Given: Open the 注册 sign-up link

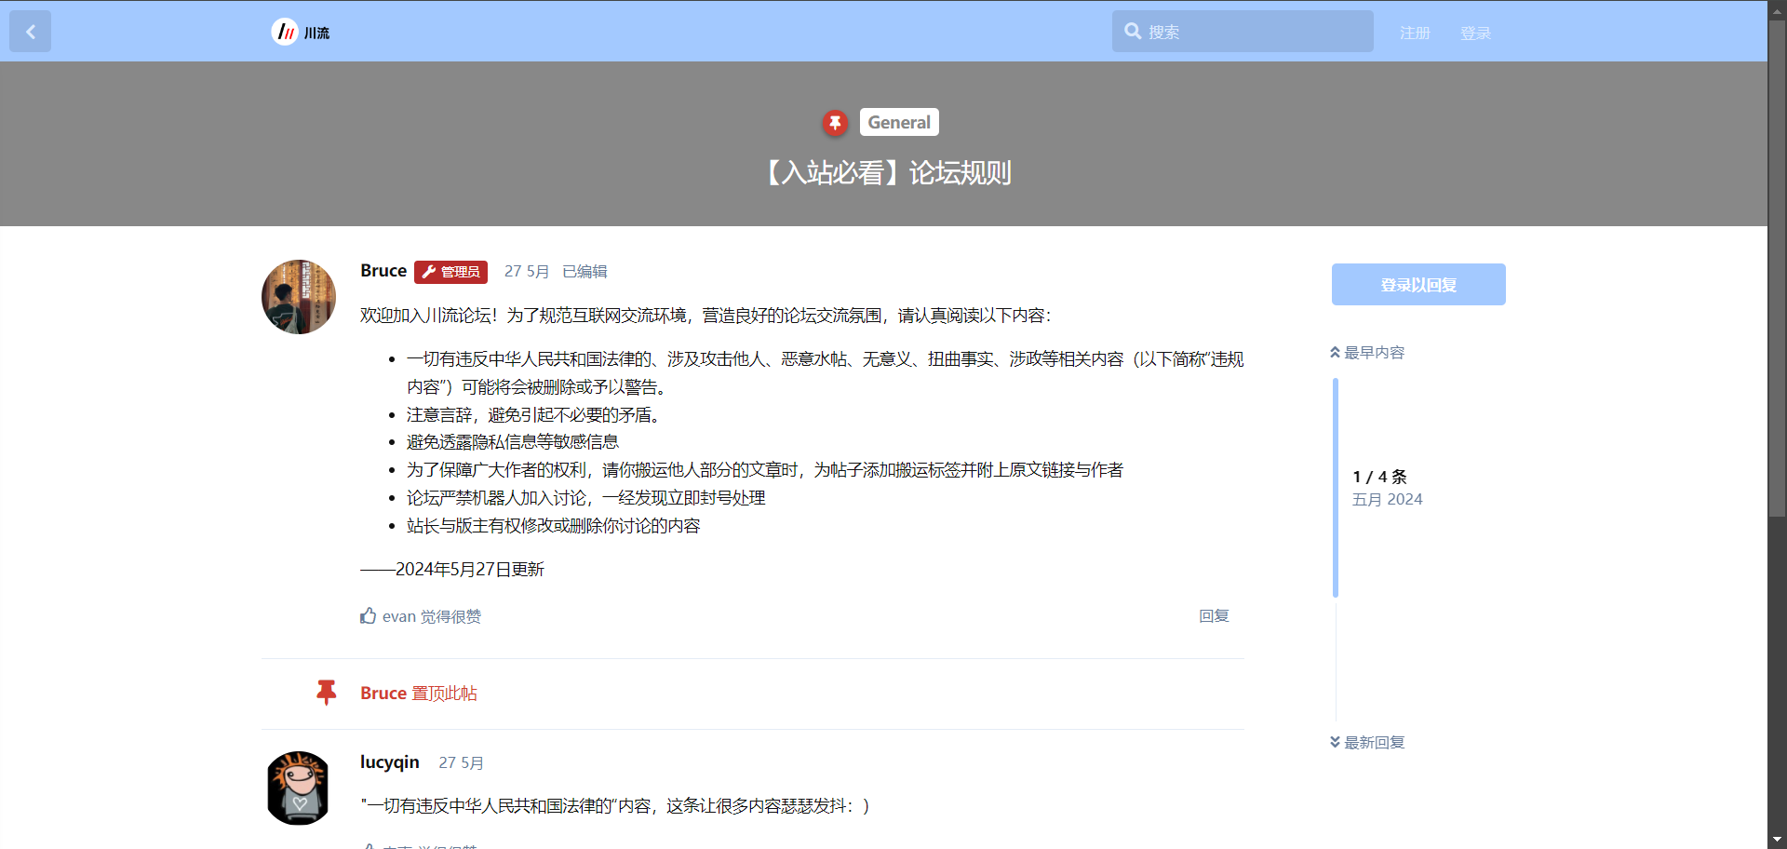Looking at the screenshot, I should (1414, 33).
